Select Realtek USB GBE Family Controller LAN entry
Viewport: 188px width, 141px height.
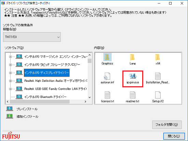point(55,89)
